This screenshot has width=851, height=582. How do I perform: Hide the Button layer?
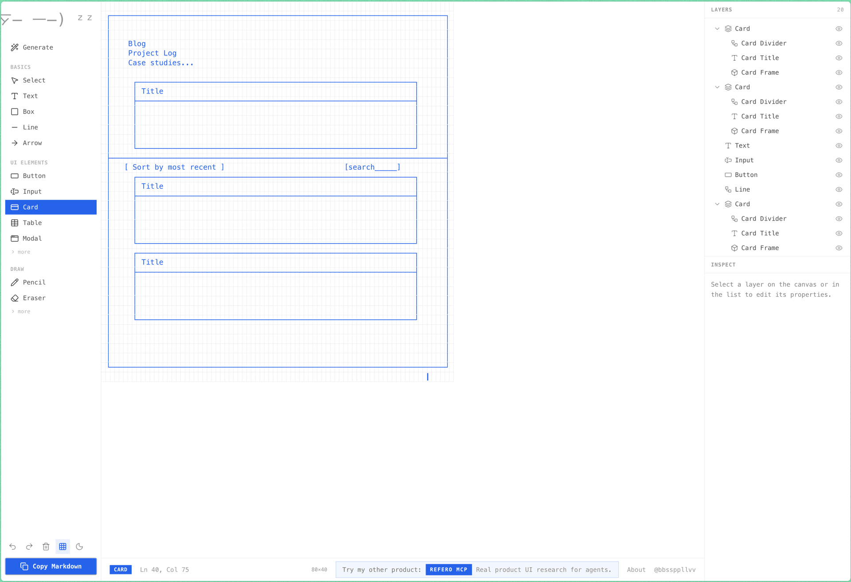click(x=839, y=175)
